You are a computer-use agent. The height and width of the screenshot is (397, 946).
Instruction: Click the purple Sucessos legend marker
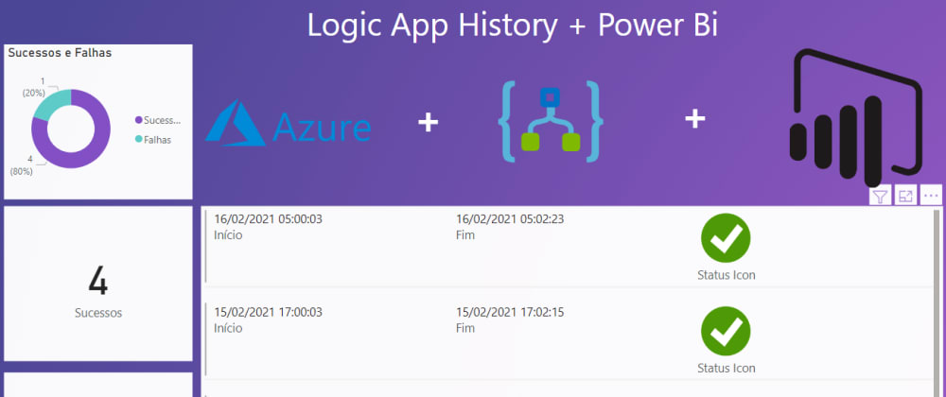tap(139, 120)
